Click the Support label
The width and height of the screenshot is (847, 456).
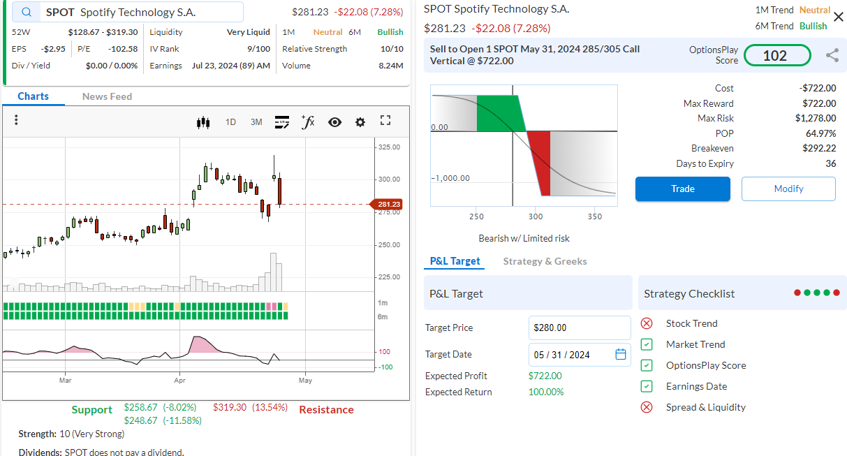(x=91, y=409)
